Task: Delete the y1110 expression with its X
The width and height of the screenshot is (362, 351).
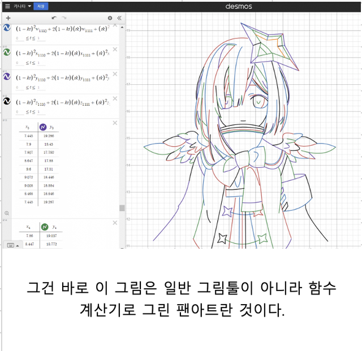Action: (115, 74)
